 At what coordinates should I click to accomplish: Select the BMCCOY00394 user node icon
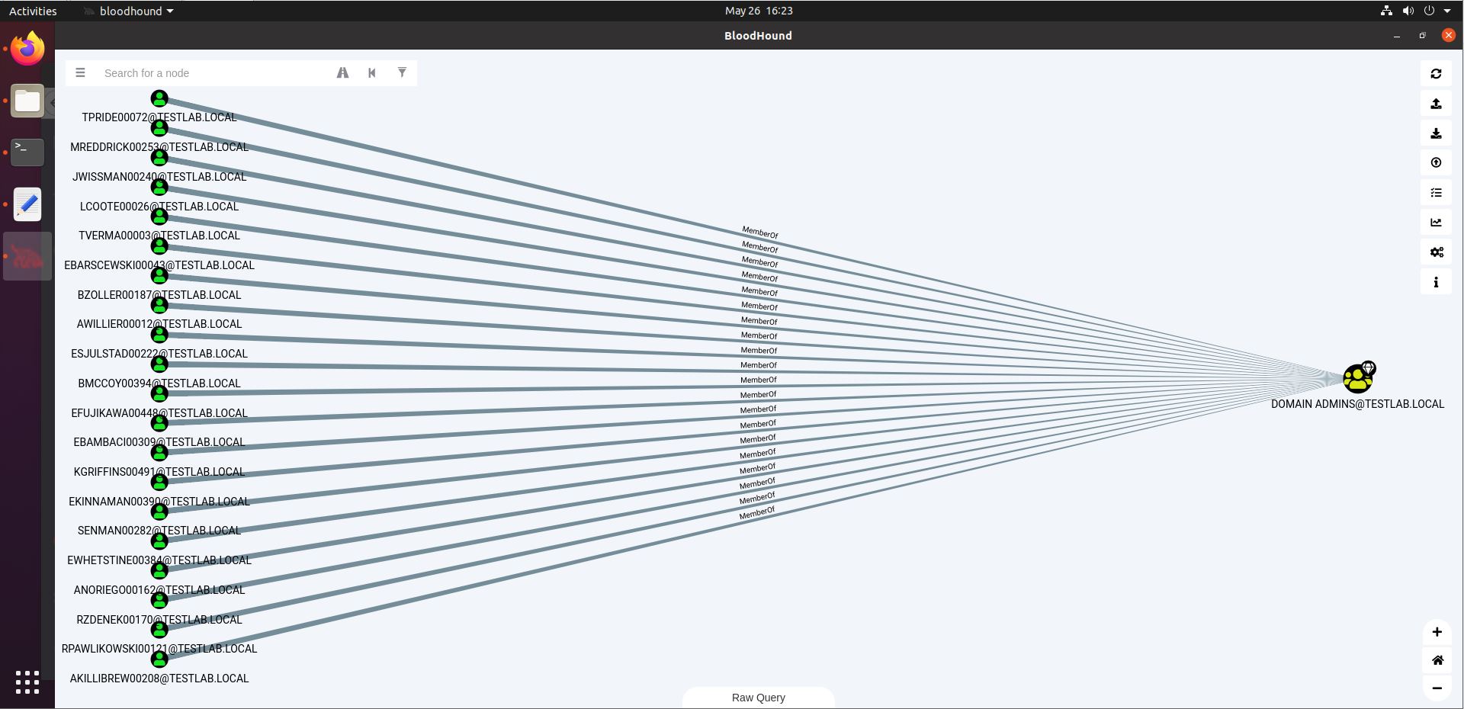click(159, 364)
